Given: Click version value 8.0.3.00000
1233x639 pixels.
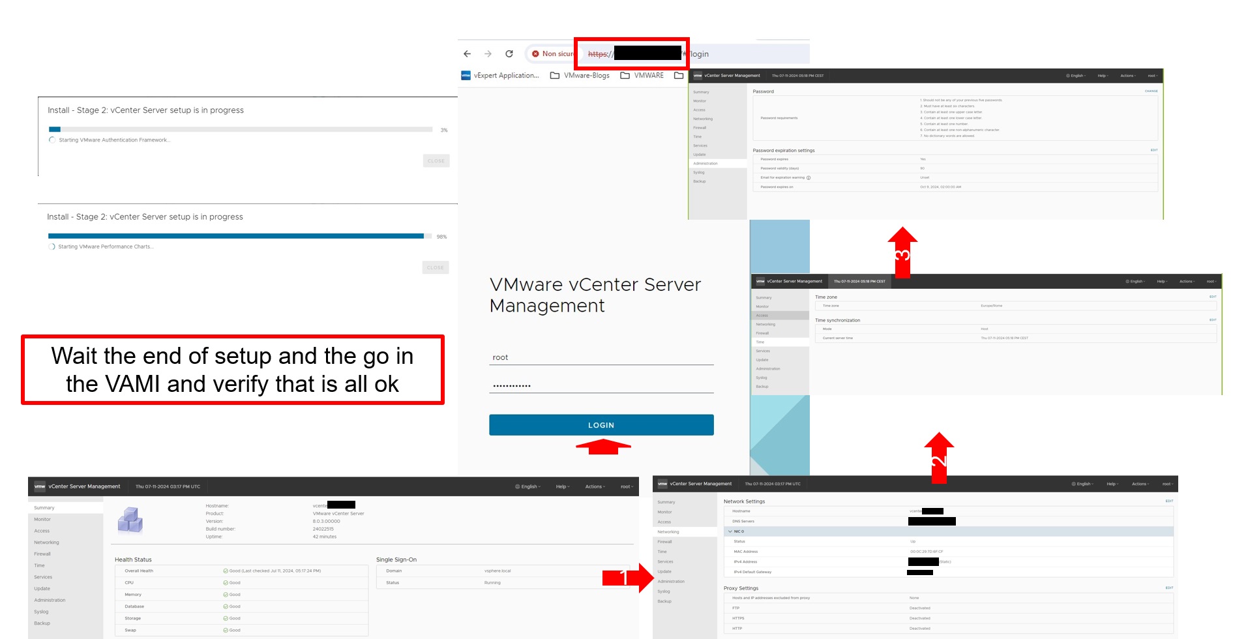Looking at the screenshot, I should tap(326, 521).
